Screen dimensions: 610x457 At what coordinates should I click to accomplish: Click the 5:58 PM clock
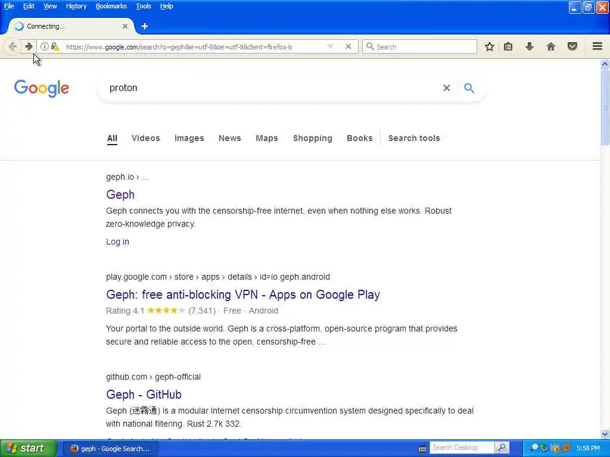[588, 449]
